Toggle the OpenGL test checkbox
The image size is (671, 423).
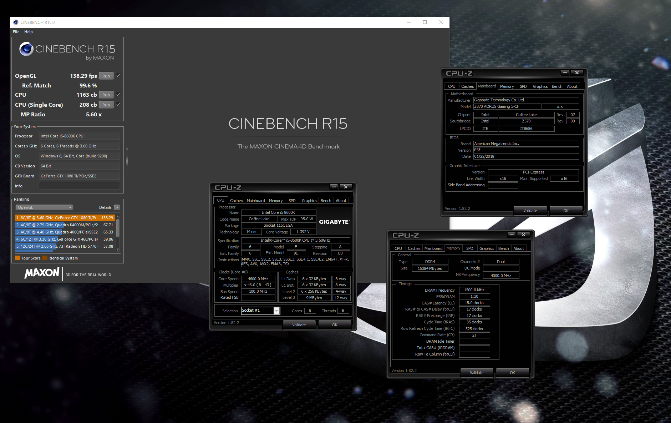[118, 76]
